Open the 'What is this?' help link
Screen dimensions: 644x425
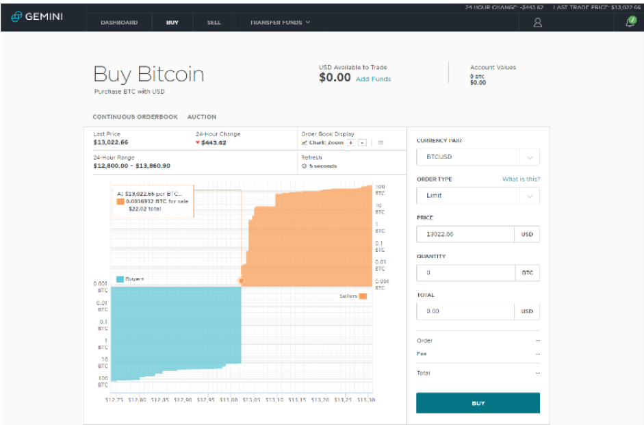[521, 179]
